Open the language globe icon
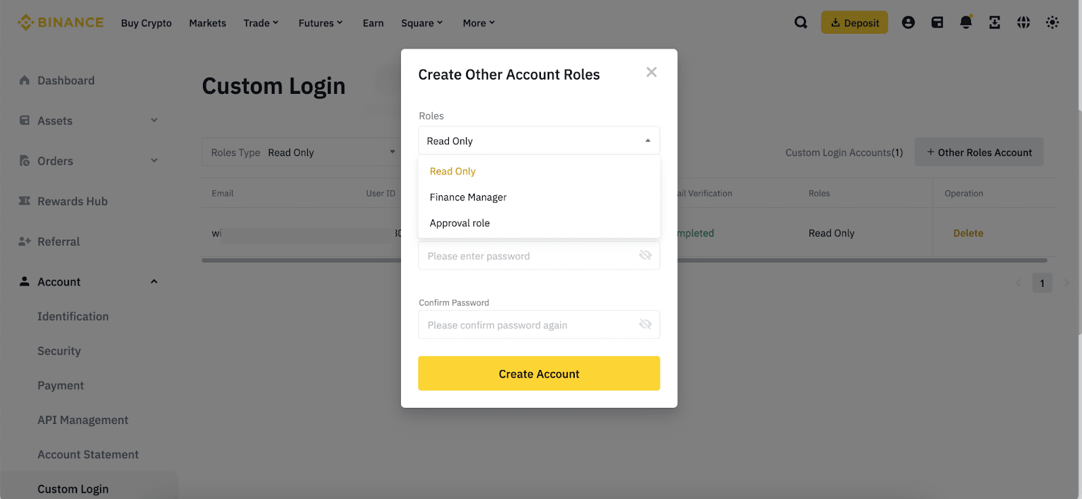1082x499 pixels. 1024,22
